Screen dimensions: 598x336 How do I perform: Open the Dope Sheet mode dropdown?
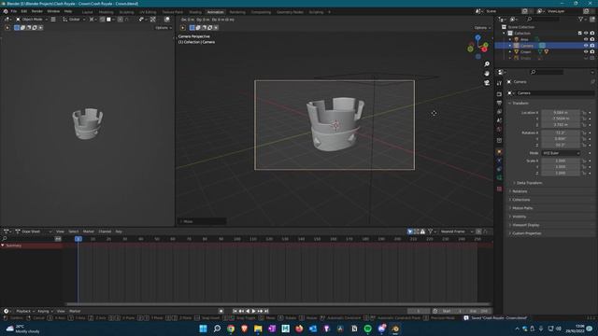[34, 231]
